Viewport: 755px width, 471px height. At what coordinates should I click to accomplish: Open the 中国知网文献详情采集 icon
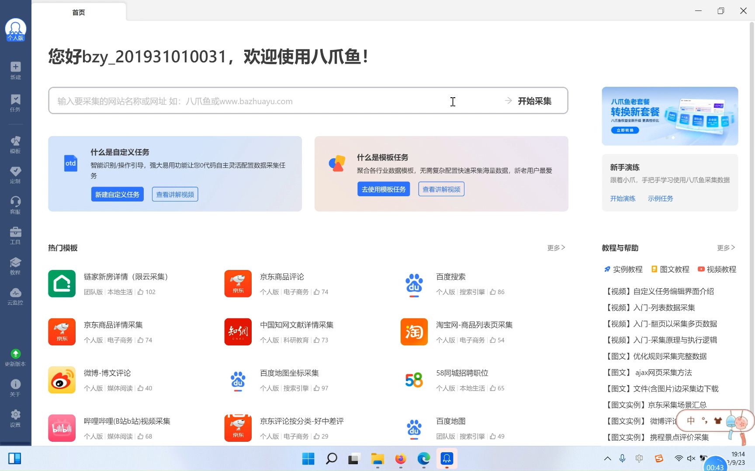pos(238,332)
